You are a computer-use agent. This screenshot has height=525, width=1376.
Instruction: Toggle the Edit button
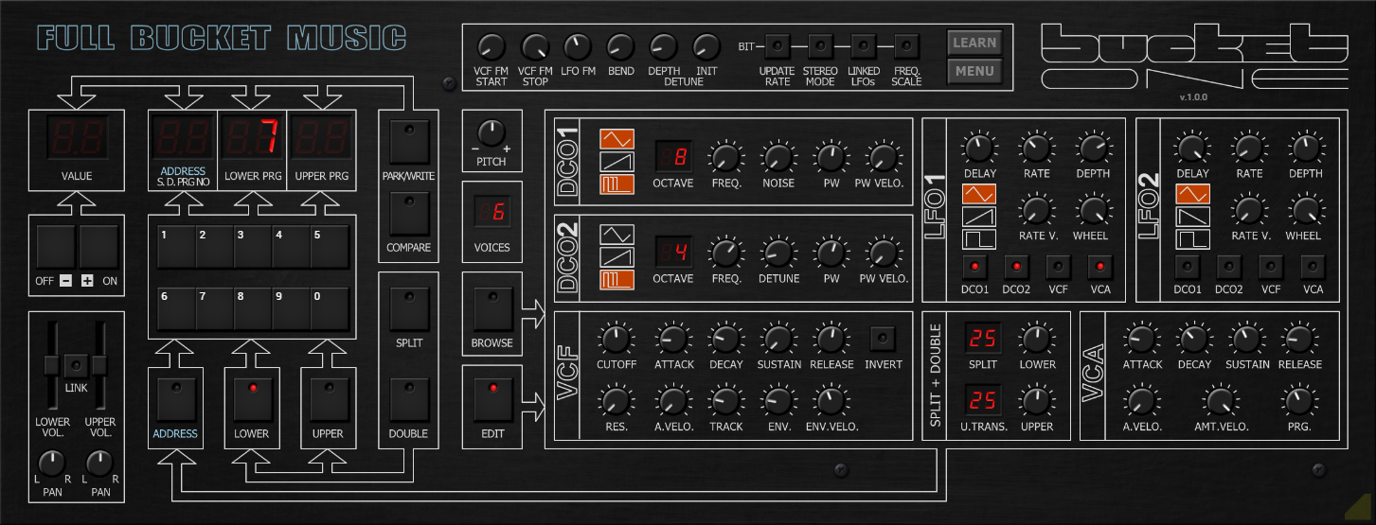pos(492,399)
